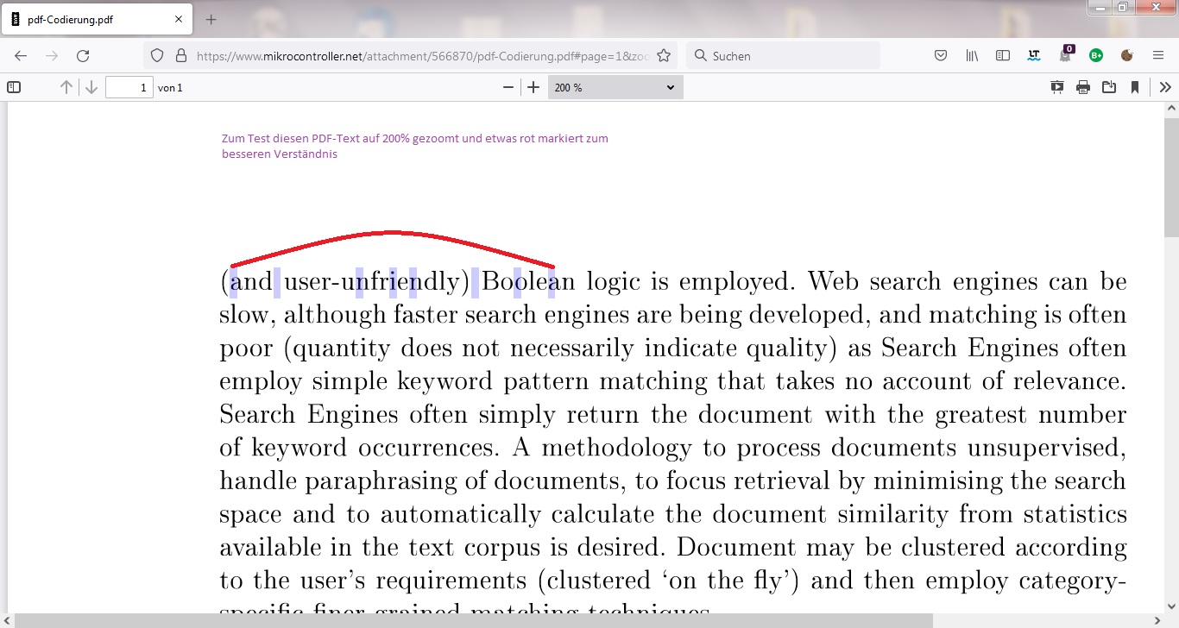Reload the current page
The width and height of the screenshot is (1179, 628).
point(83,55)
